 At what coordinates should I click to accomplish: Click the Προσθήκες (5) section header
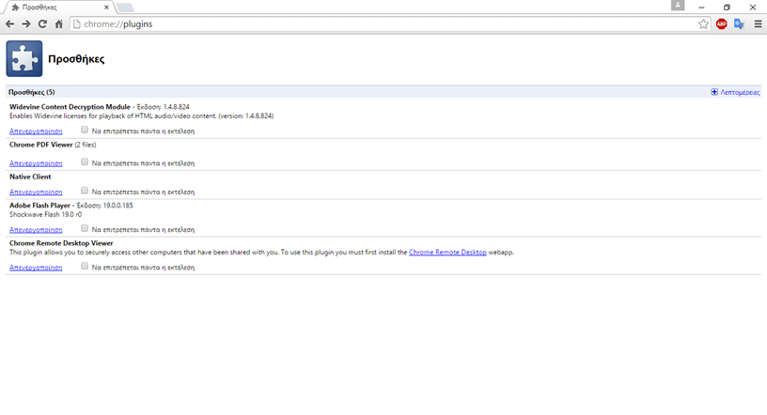point(32,92)
